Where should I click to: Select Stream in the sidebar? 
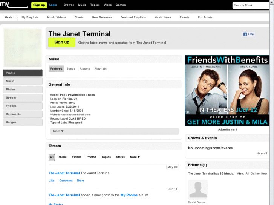23,98
